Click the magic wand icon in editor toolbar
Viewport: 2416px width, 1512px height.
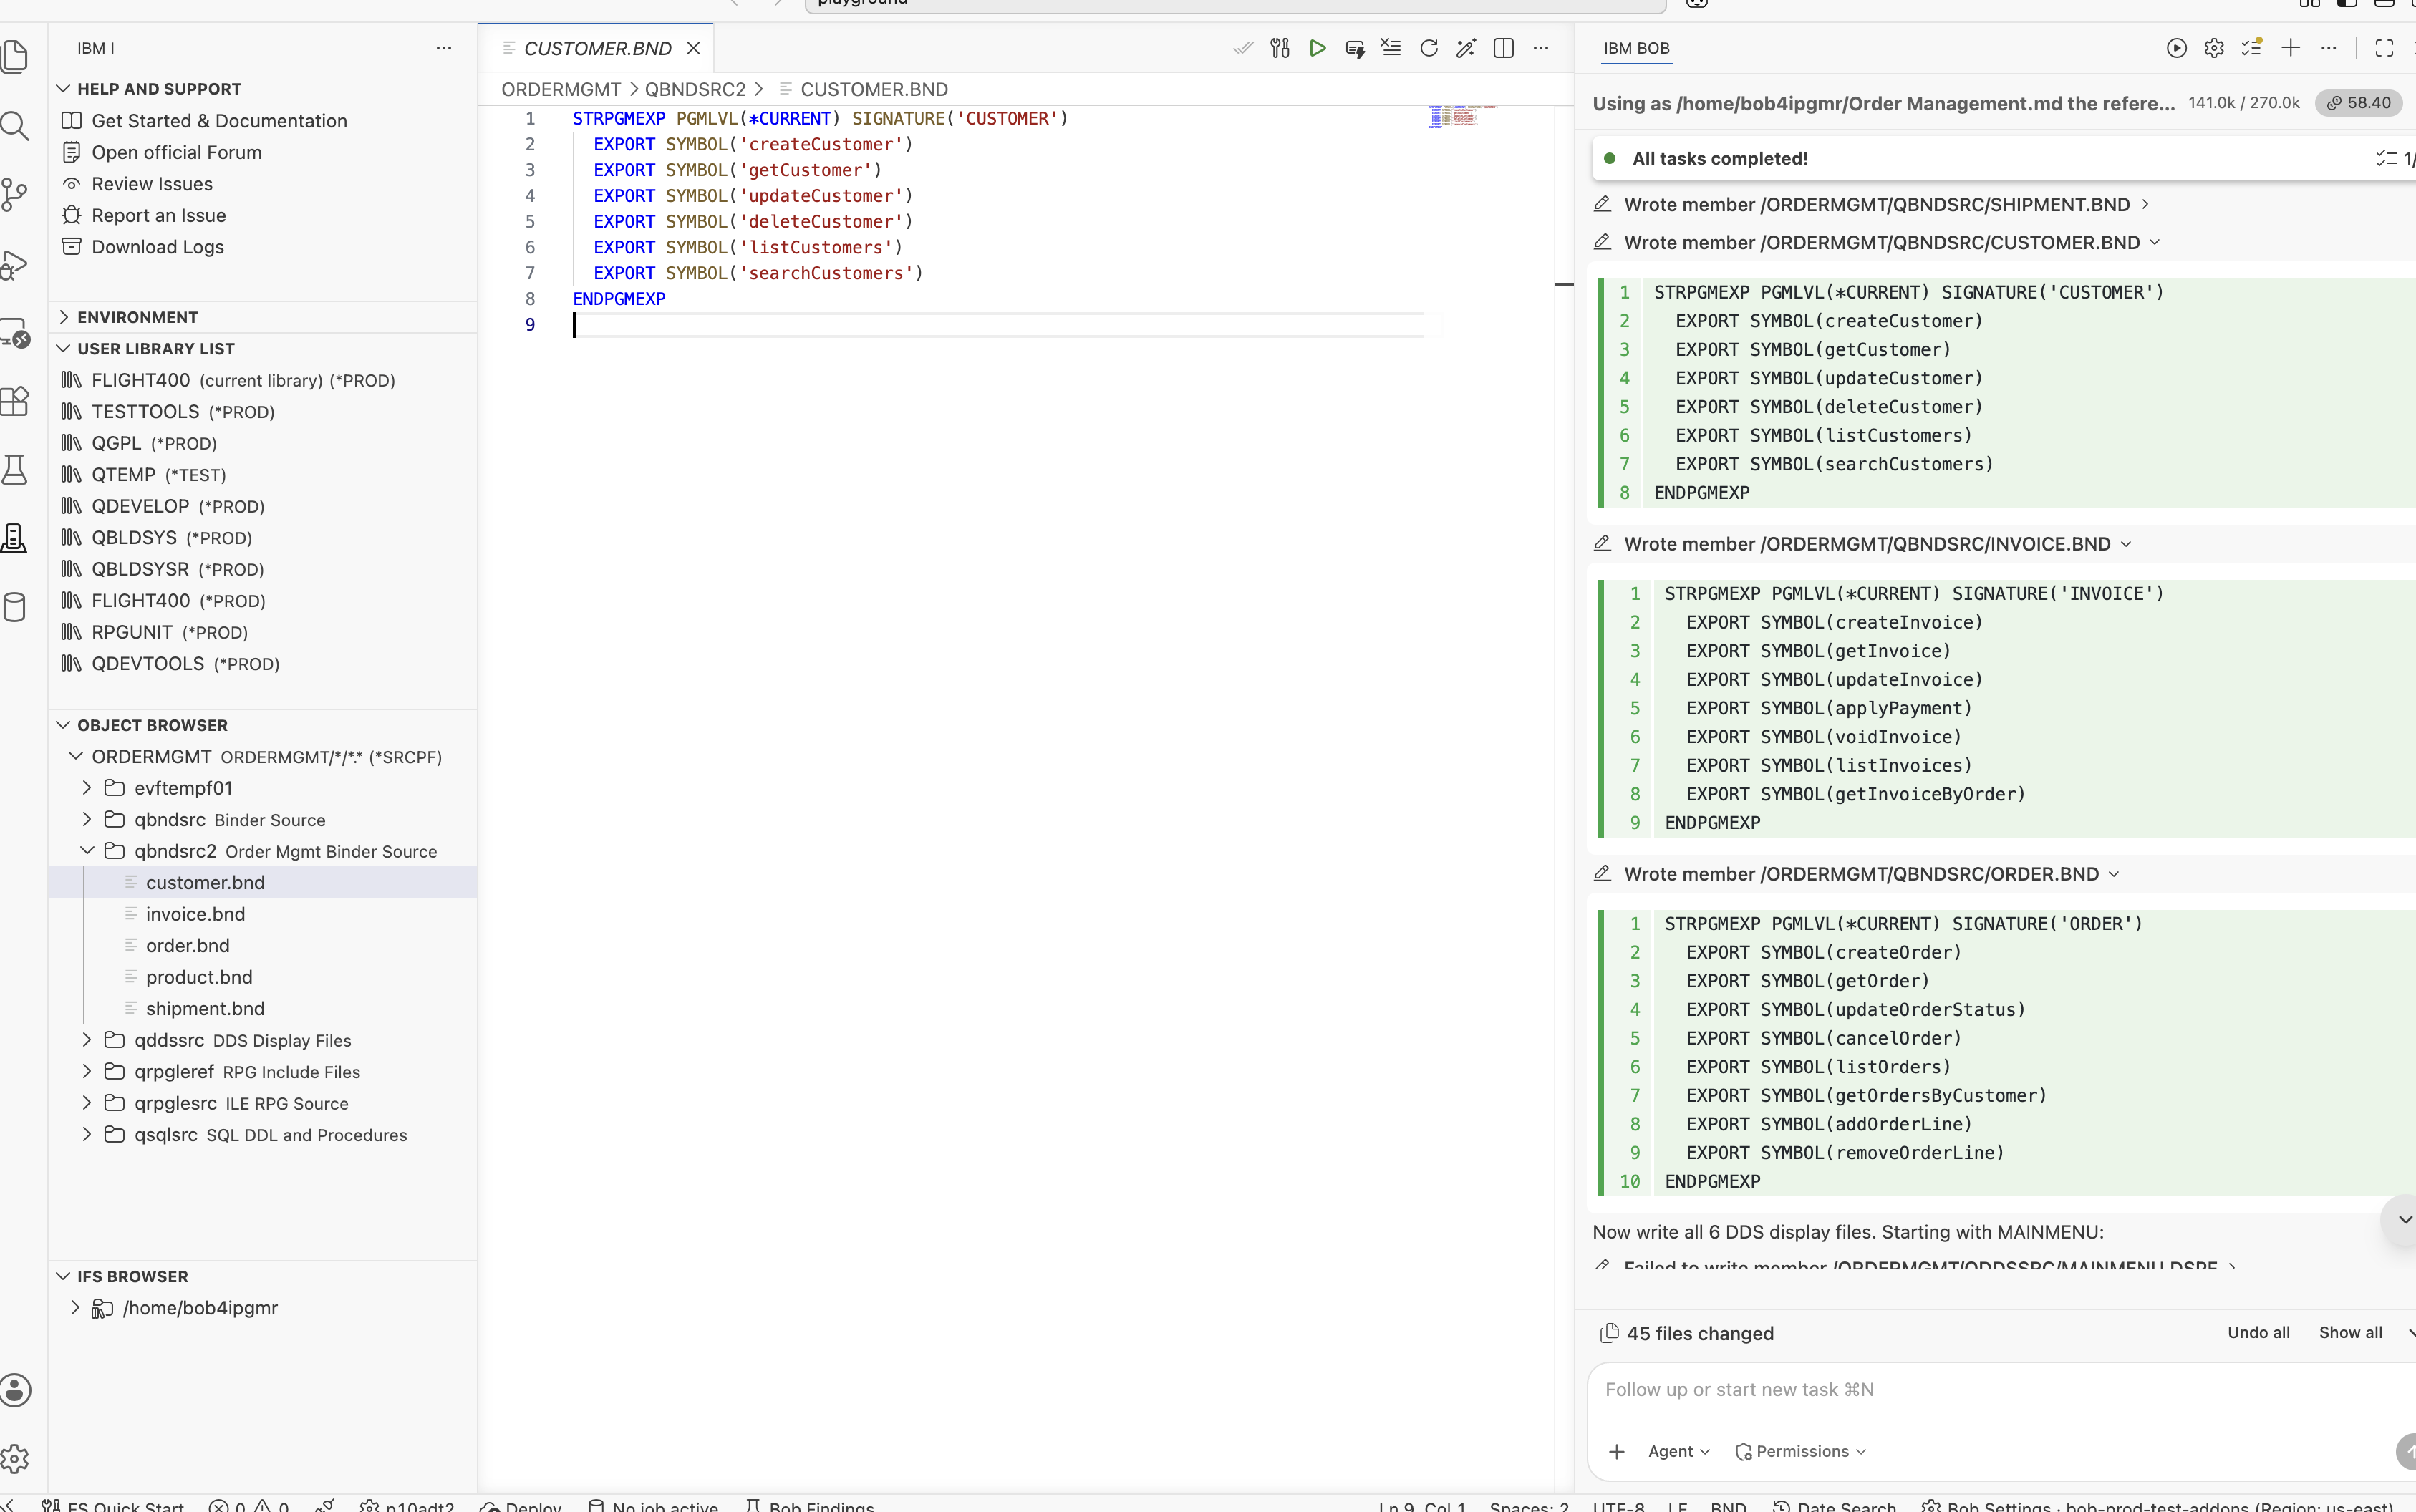[1466, 48]
